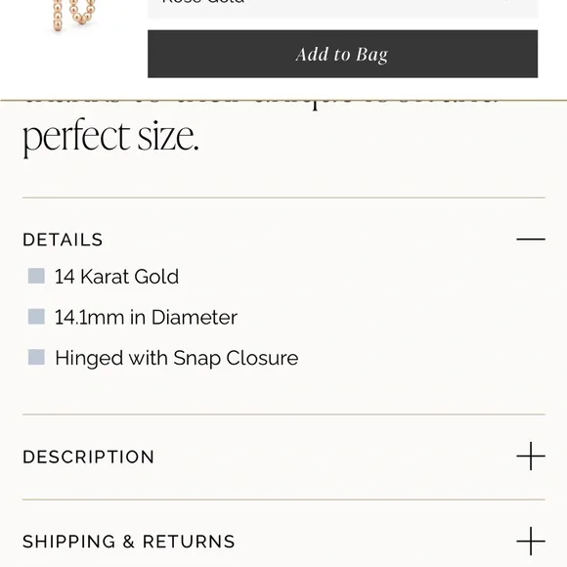Select the DETAILS section heading
This screenshot has width=567, height=567.
tap(63, 240)
